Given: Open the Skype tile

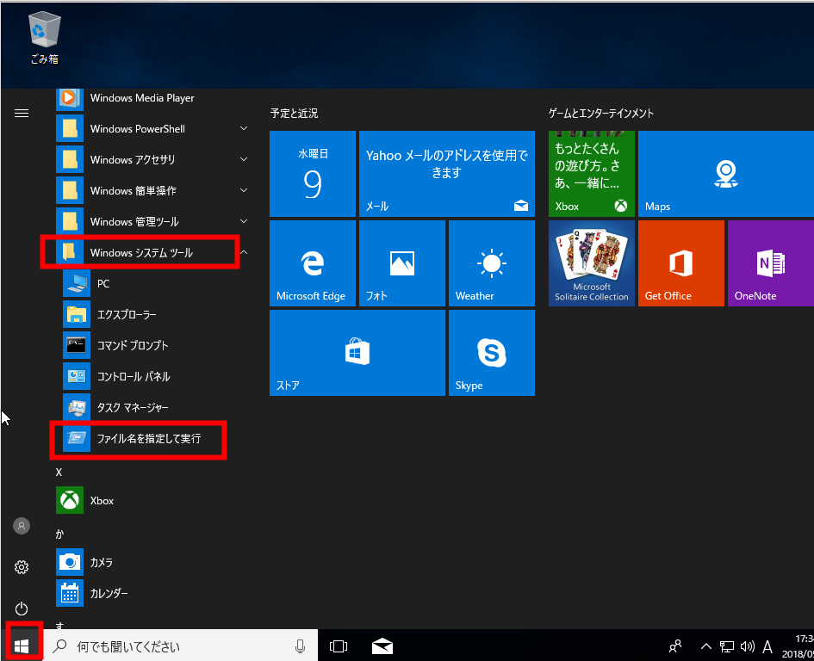Looking at the screenshot, I should (x=492, y=353).
